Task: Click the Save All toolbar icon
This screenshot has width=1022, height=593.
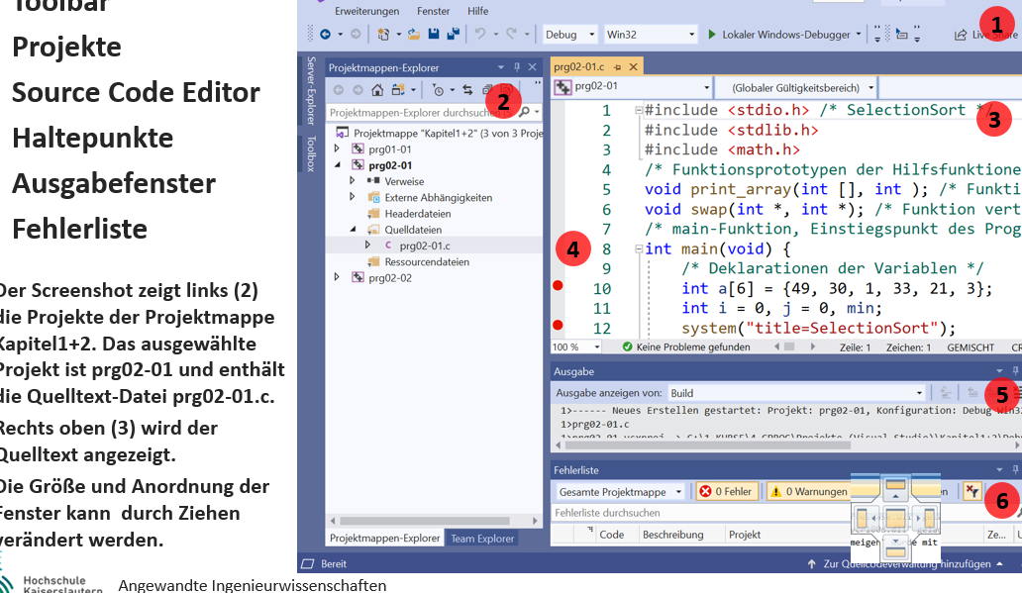Action: tap(453, 35)
